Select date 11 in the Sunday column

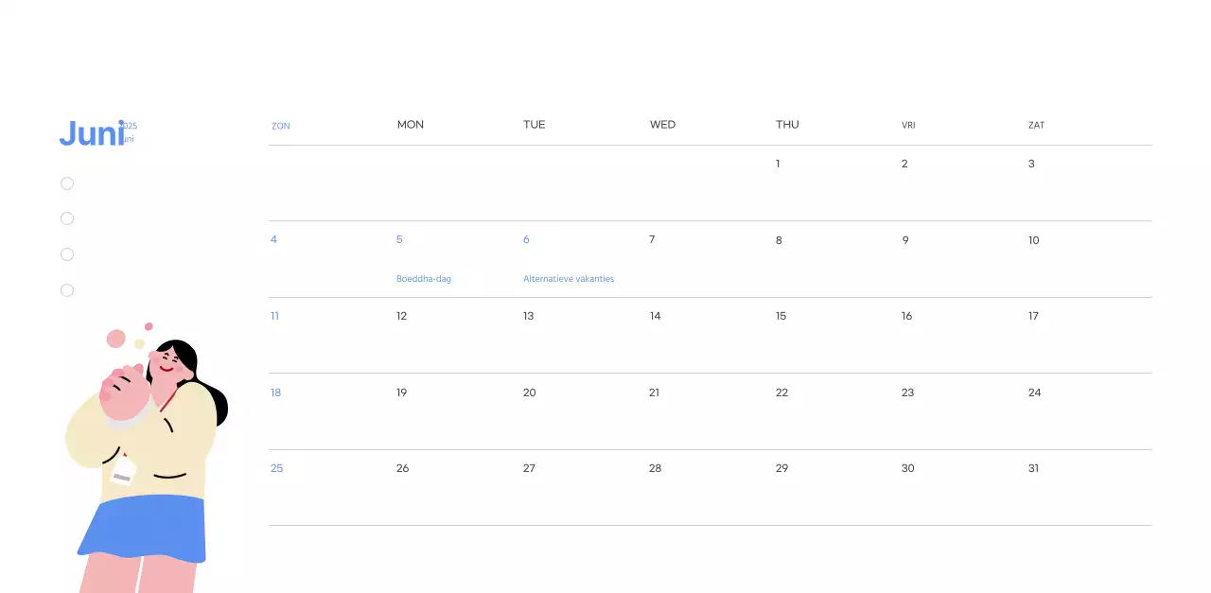pyautogui.click(x=275, y=316)
